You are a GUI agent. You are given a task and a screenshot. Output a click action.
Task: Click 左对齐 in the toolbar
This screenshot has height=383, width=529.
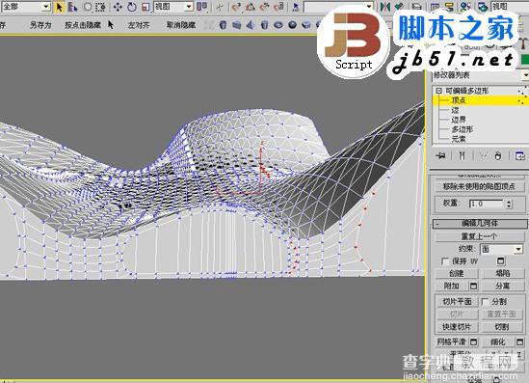tap(139, 25)
